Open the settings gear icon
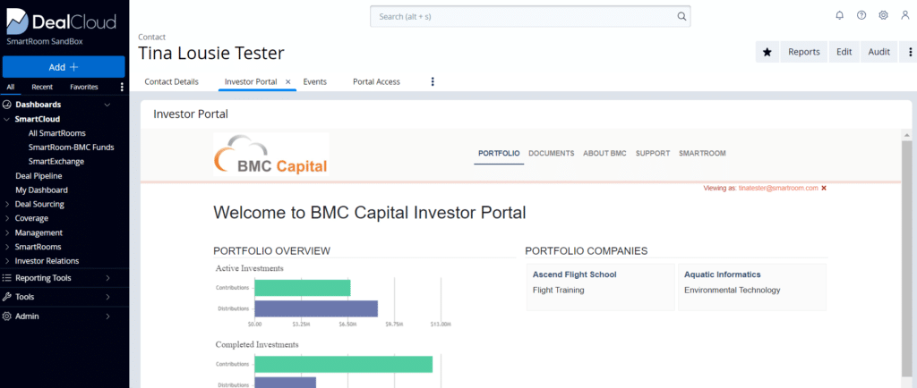917x388 pixels. pyautogui.click(x=884, y=16)
